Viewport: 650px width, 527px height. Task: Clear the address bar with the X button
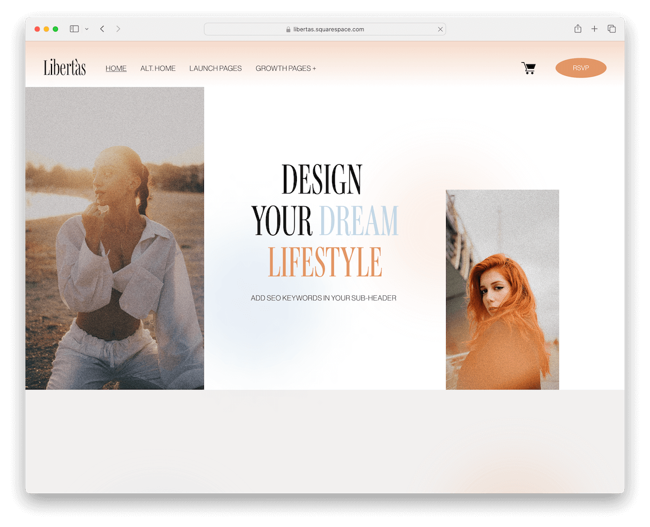click(440, 29)
